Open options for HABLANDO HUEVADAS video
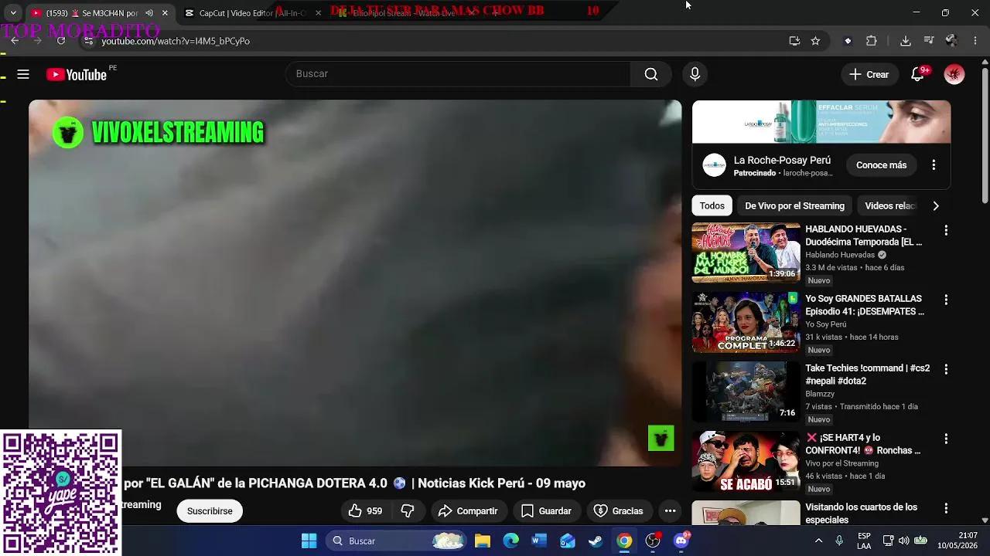This screenshot has height=556, width=990. pyautogui.click(x=945, y=230)
